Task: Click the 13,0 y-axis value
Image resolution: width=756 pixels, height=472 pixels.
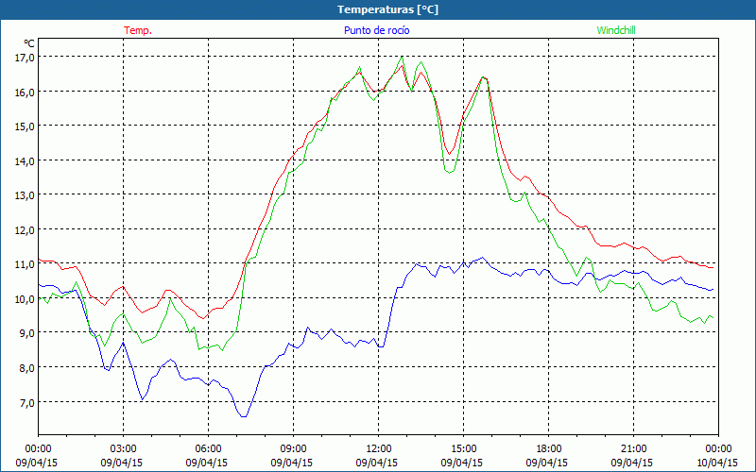Action: 25,195
